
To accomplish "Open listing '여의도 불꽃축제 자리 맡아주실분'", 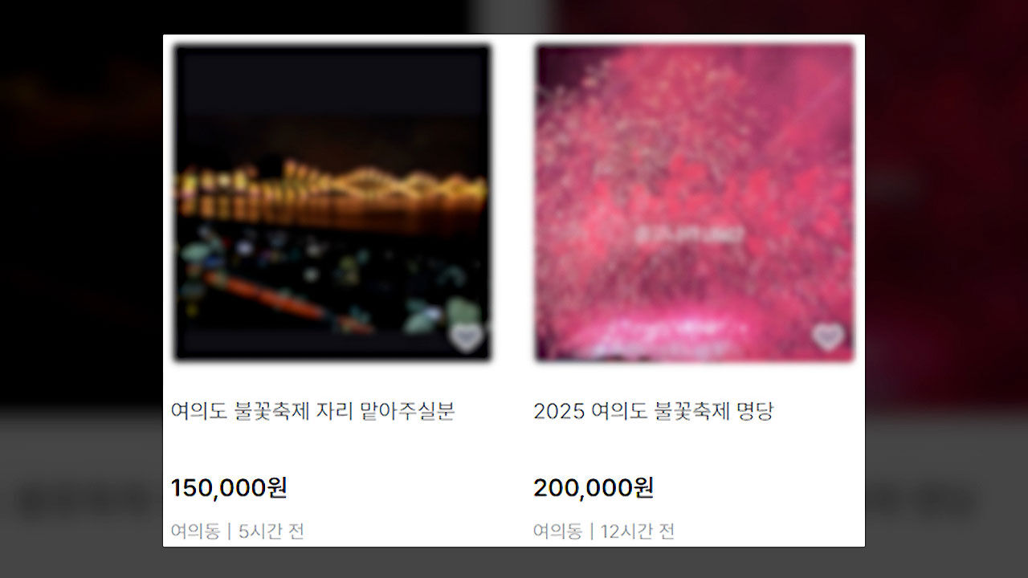I will 313,412.
